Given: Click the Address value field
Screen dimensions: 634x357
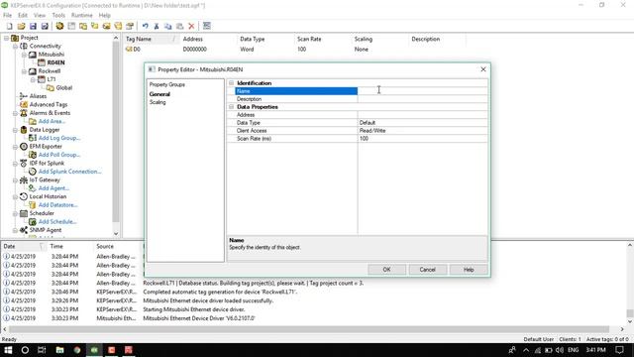Looking at the screenshot, I should (x=423, y=115).
